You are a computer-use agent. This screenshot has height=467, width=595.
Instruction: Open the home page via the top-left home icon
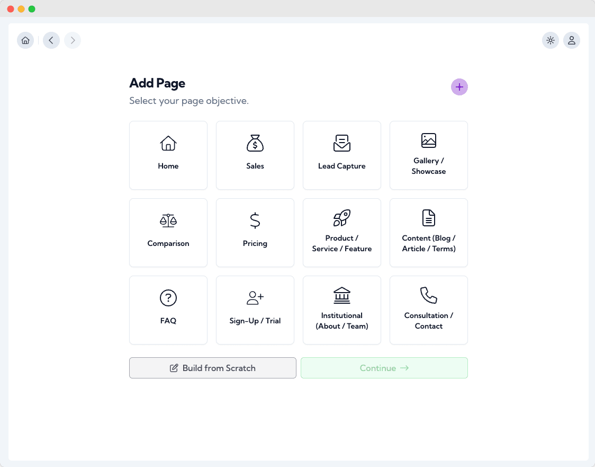[25, 40]
